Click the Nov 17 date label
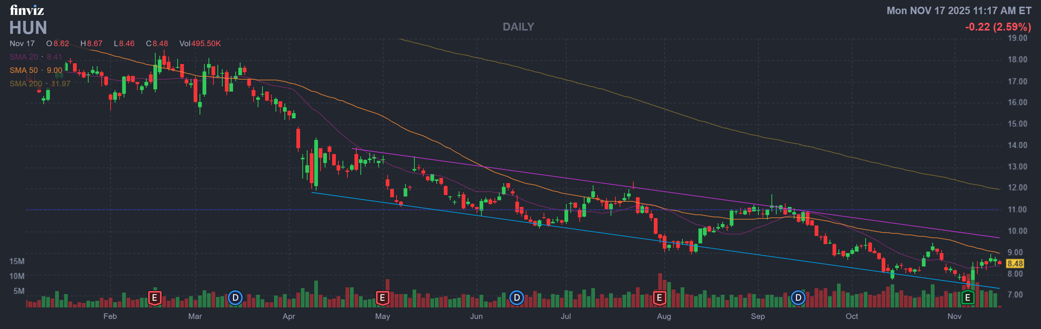1041x329 pixels. [x=22, y=43]
